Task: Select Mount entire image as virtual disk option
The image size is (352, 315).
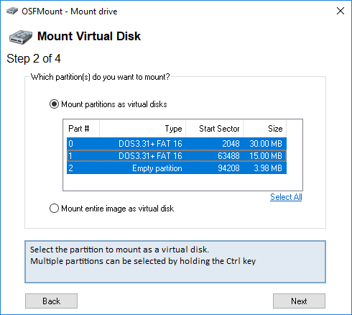Action: coord(111,209)
